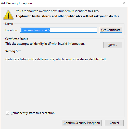The height and width of the screenshot is (129, 128).
Task: Click empty area of Certificate Status panel
Action: [64, 85]
